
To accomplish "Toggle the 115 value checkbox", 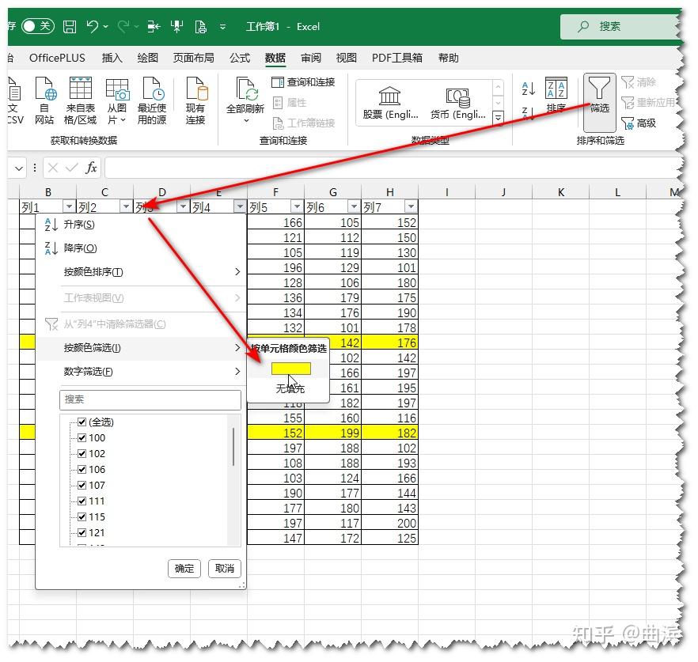I will click(x=82, y=517).
